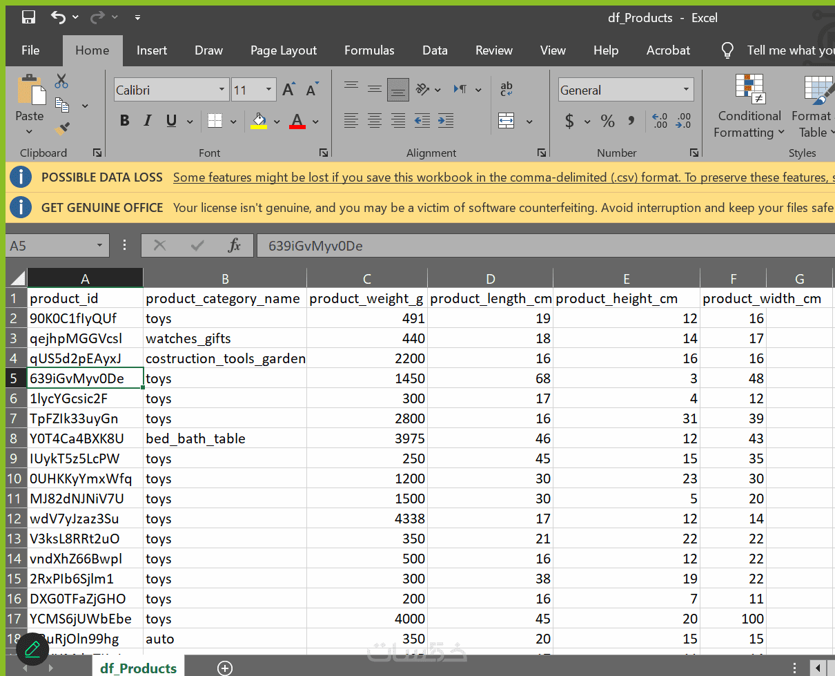
Task: Select cell containing watches_gifts
Action: click(x=225, y=338)
